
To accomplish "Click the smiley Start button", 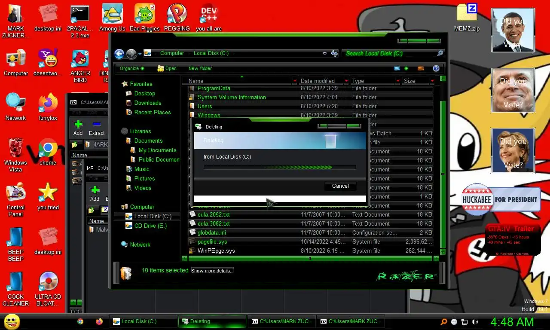I will 12,321.
